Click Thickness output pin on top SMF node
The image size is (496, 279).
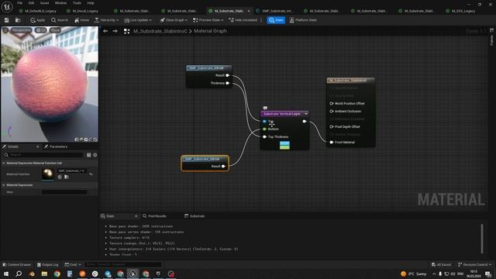coord(227,83)
